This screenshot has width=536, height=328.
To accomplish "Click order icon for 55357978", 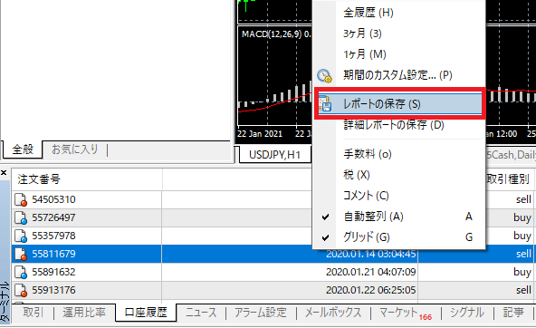I will click(21, 236).
